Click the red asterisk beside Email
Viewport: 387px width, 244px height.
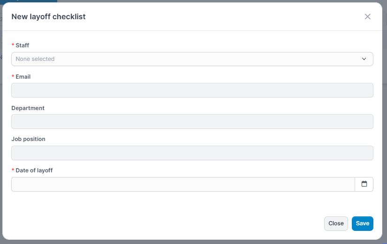tap(13, 77)
